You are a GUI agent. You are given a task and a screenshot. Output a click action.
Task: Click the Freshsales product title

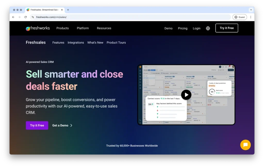click(x=36, y=42)
